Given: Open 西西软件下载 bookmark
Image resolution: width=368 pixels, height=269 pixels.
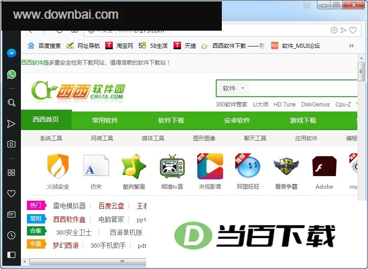Looking at the screenshot, I should click(x=233, y=46).
